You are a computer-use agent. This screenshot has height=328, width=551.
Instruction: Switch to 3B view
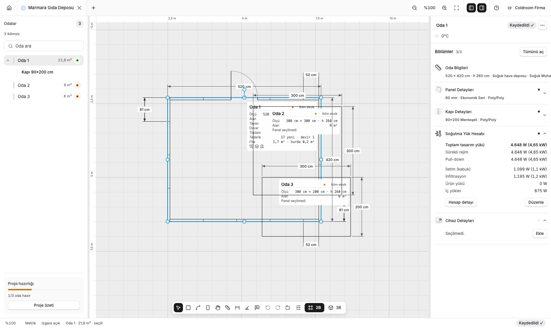(x=335, y=308)
